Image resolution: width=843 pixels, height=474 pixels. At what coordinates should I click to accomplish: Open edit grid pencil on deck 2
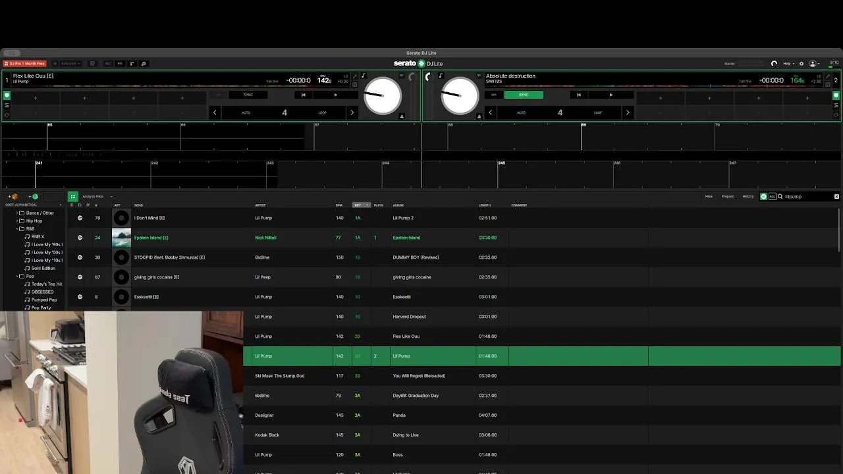click(x=828, y=77)
